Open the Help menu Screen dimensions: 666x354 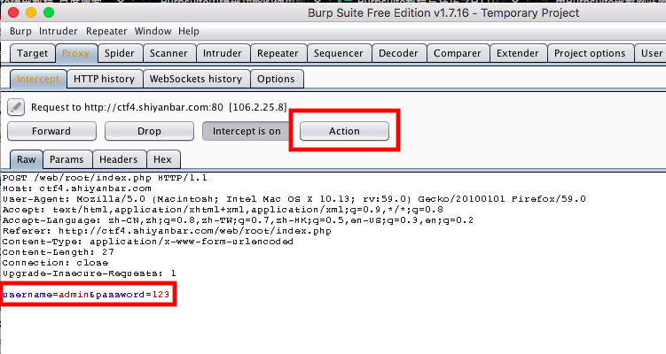189,31
